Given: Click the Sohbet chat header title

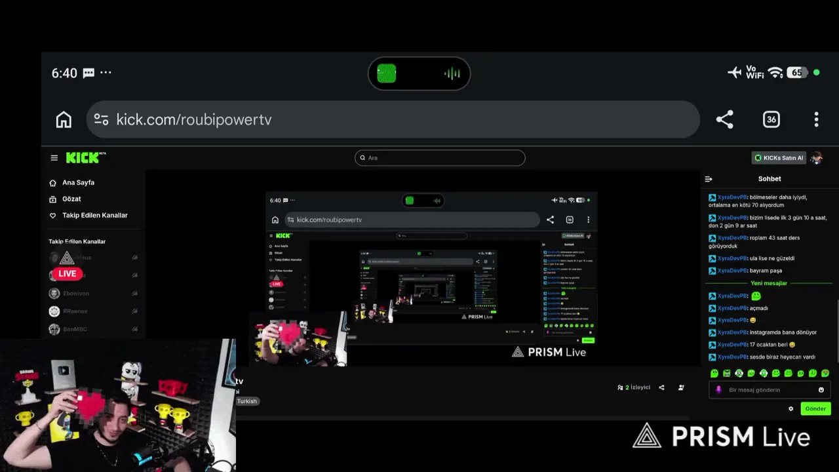Looking at the screenshot, I should tap(770, 179).
